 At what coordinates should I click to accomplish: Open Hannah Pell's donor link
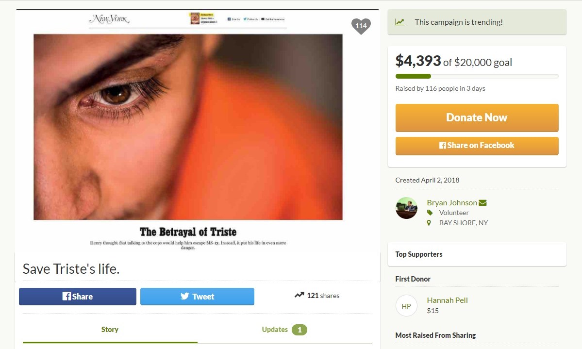tap(447, 300)
